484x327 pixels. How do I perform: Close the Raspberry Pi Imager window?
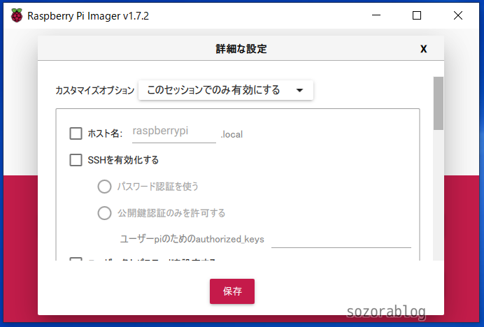coord(458,15)
